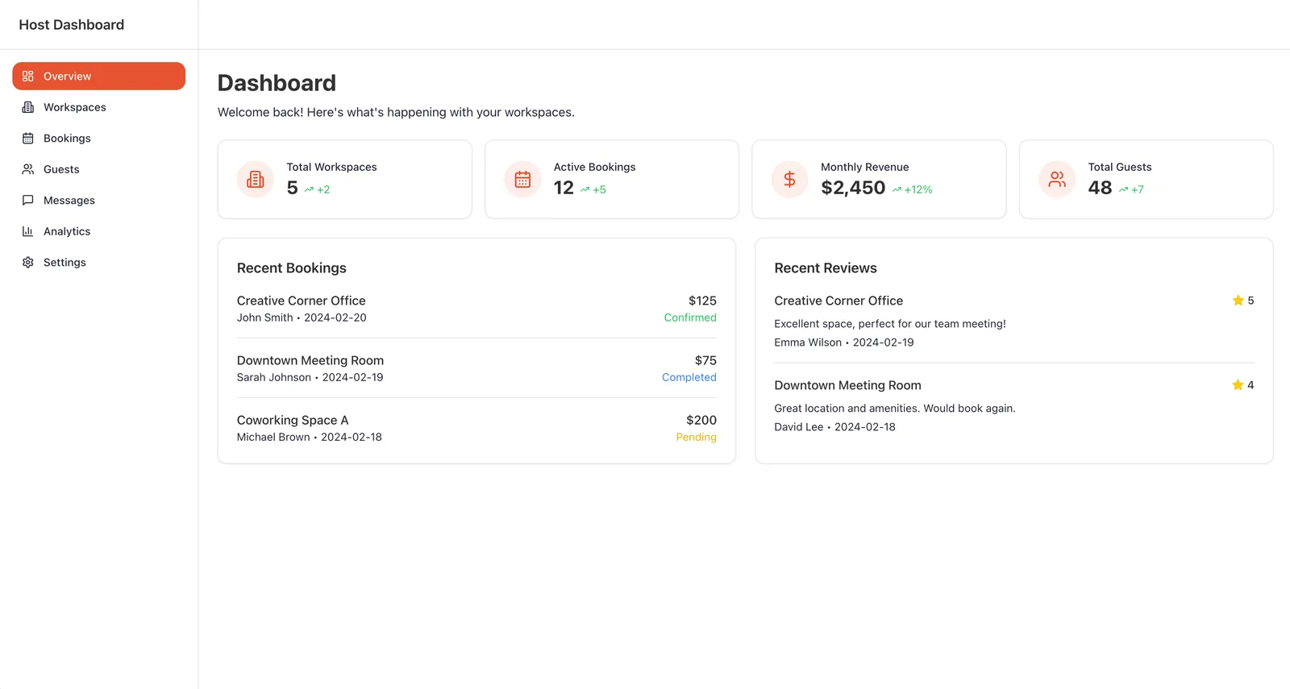
Task: Click the Recent Reviews heading
Action: [826, 268]
